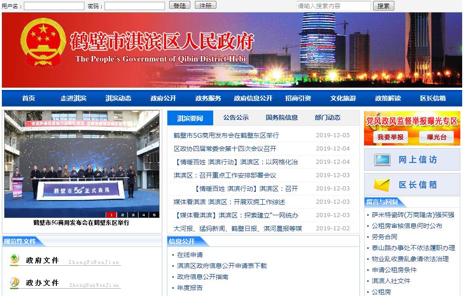Focus the 密码 password field
This screenshot has width=464, height=296.
(135, 6)
